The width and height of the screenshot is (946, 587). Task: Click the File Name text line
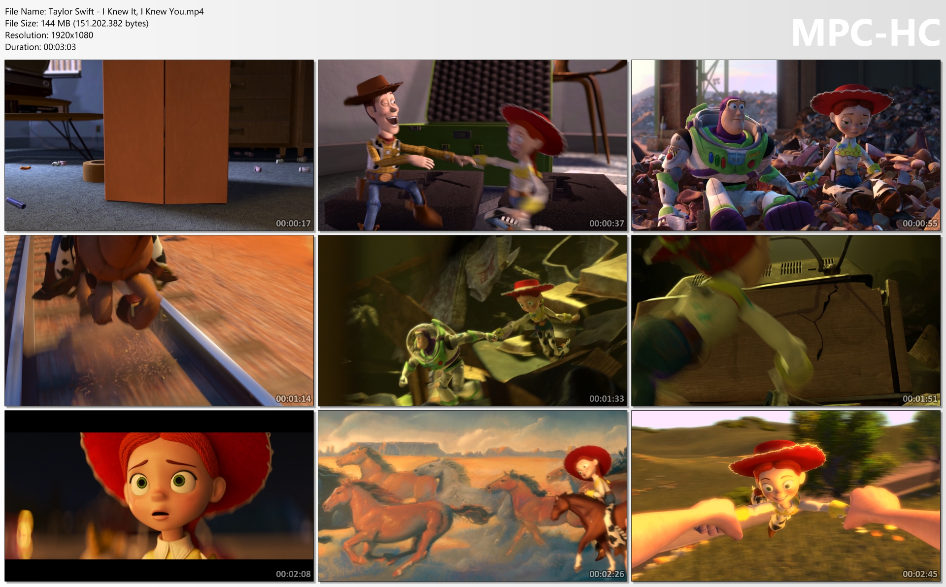pyautogui.click(x=104, y=11)
